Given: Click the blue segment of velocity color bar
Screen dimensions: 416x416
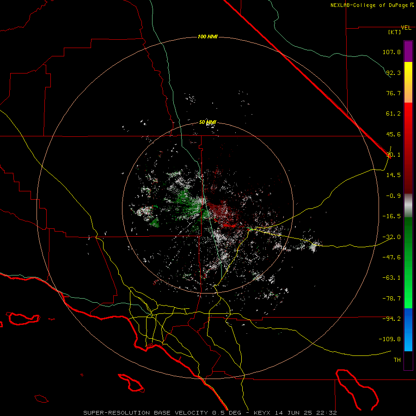Looking at the screenshot, I should (408, 330).
